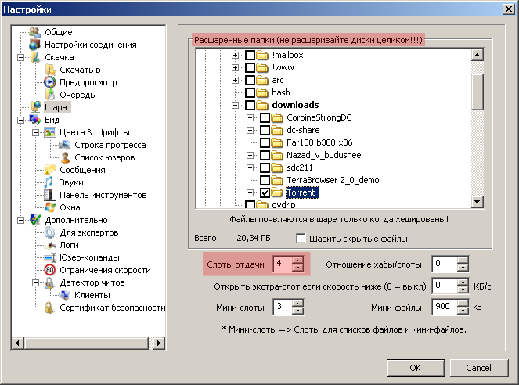Open the Настройки соединения page
The width and height of the screenshot is (519, 385).
(x=91, y=45)
